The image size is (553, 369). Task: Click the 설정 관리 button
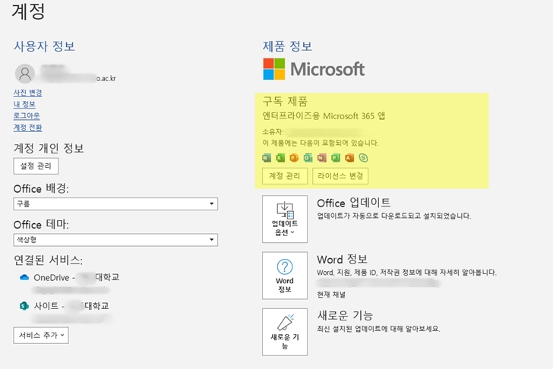point(36,166)
